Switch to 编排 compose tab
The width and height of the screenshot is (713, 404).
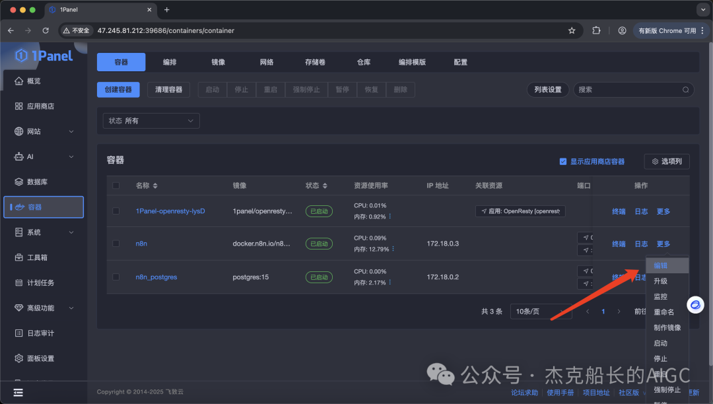click(x=170, y=62)
